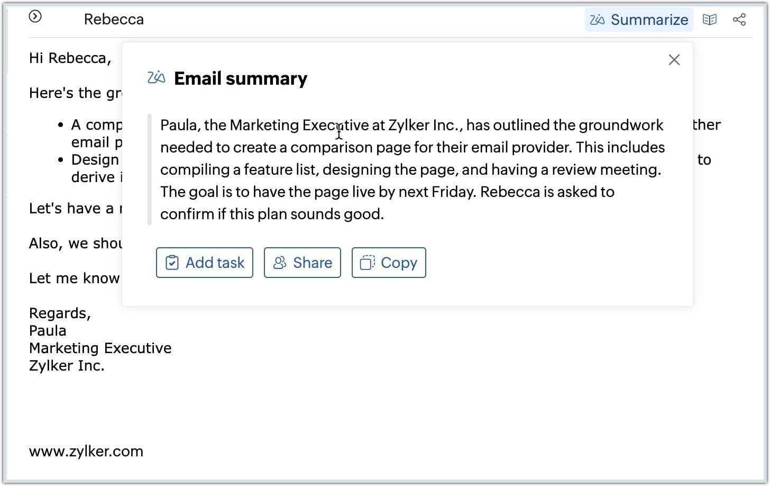Copy the email summary text
Viewport: 770px width, 486px height.
point(389,263)
